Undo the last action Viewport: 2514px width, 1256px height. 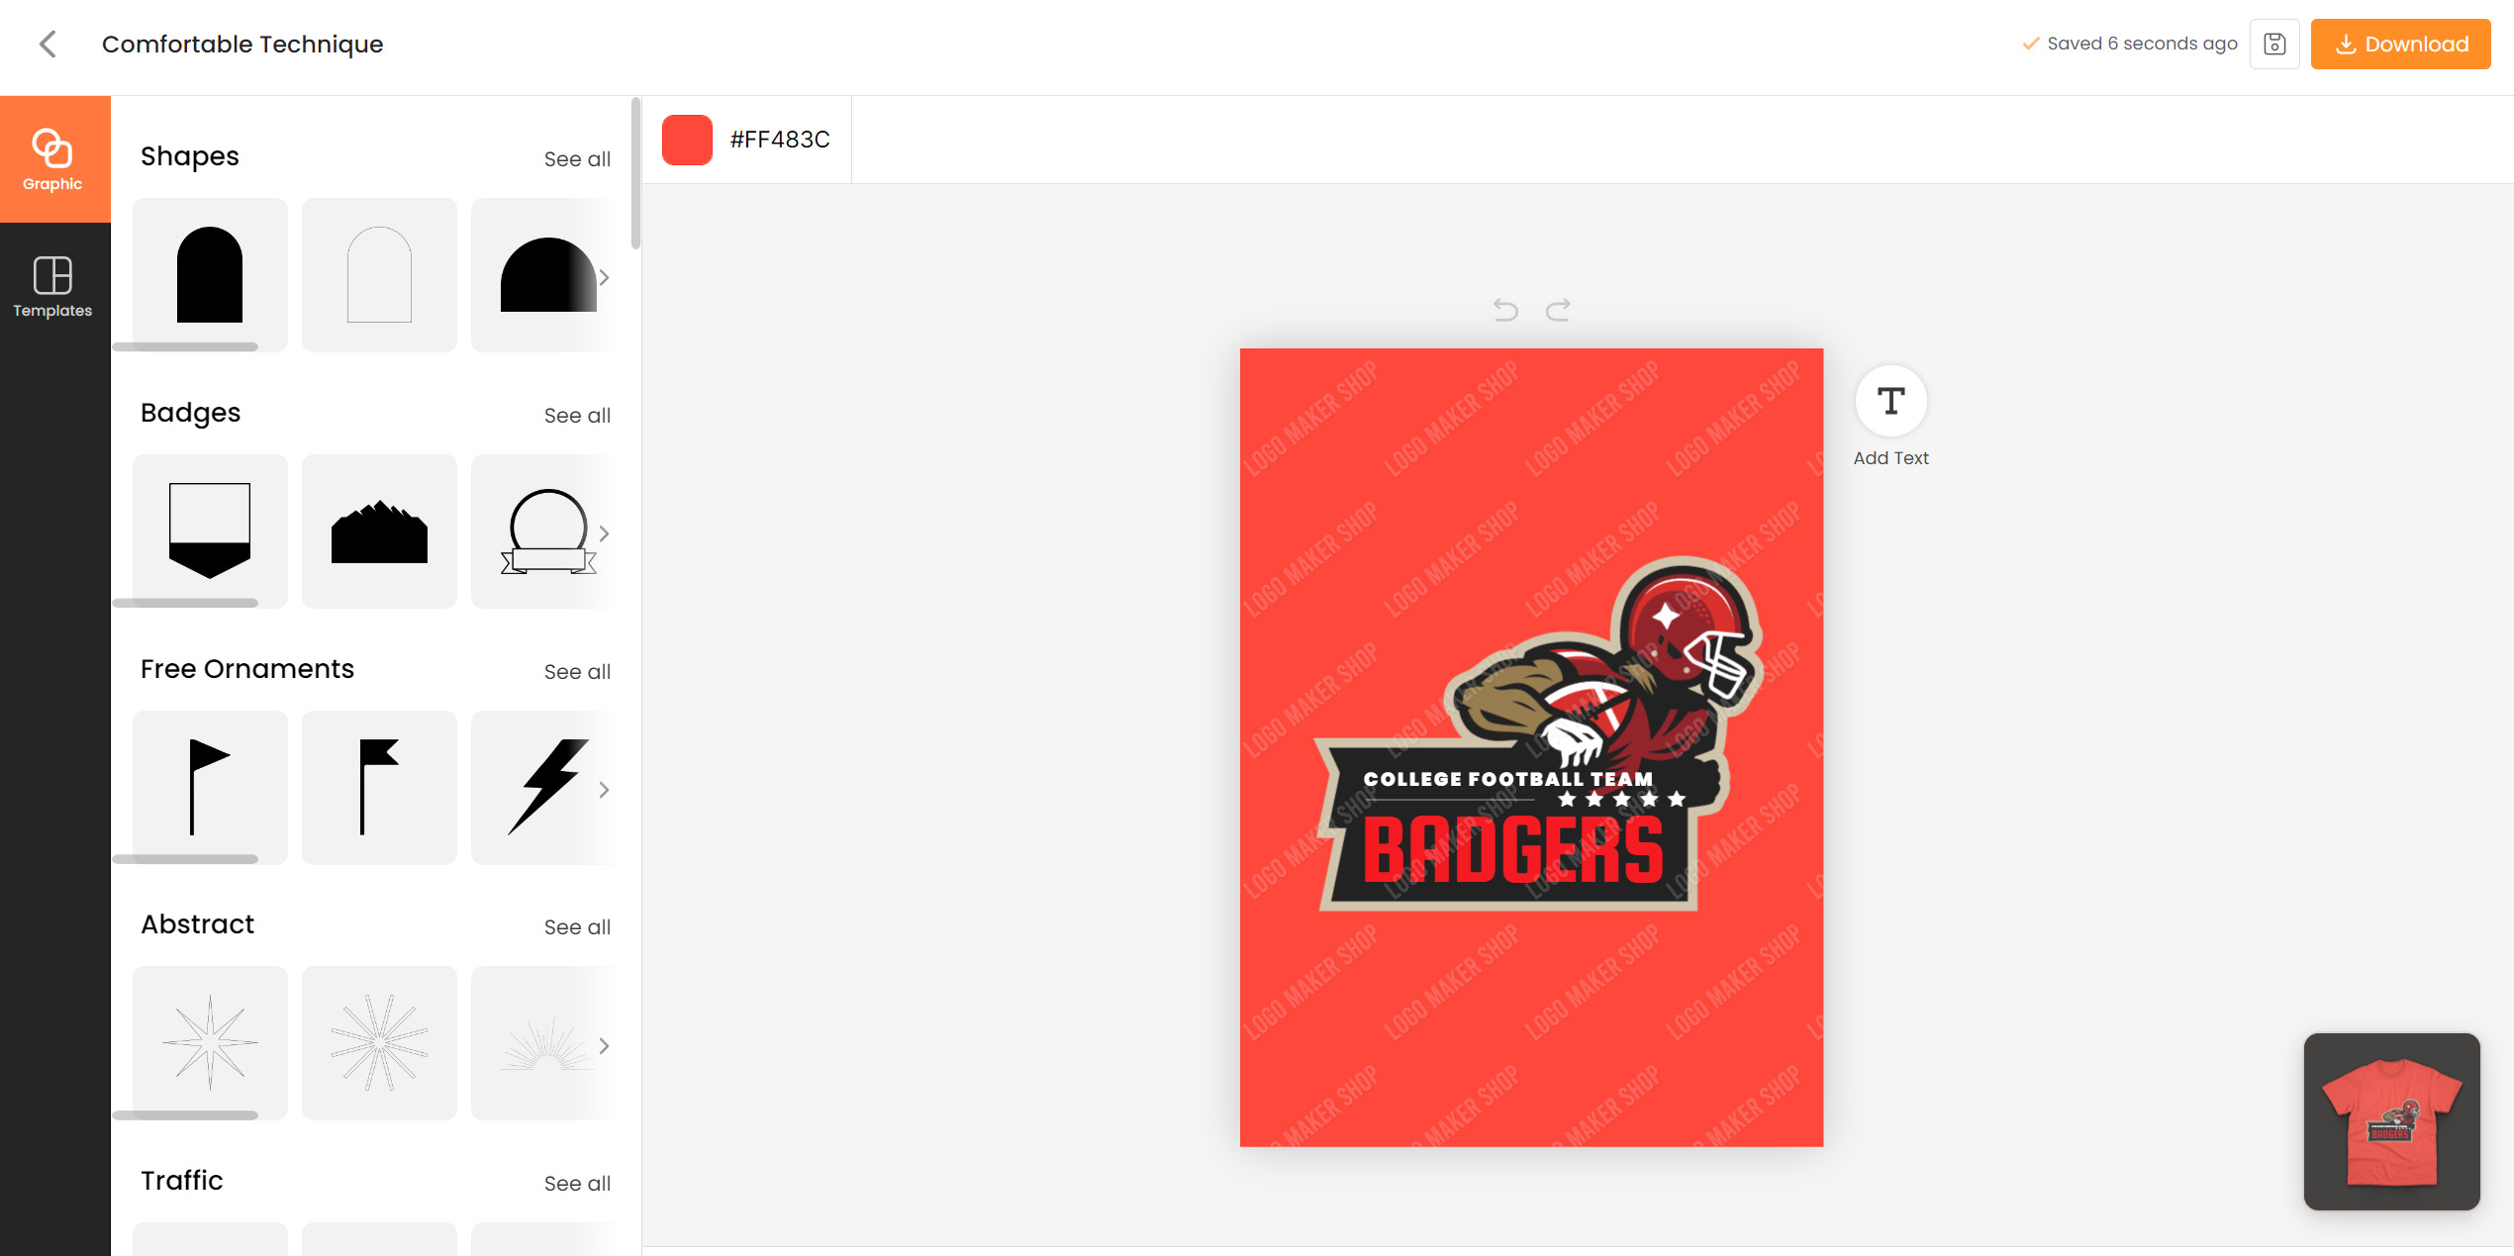coord(1504,309)
